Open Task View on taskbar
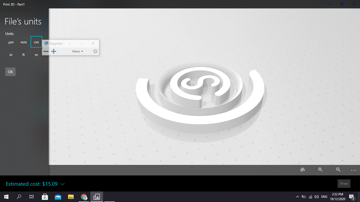The height and width of the screenshot is (202, 360). [32, 197]
